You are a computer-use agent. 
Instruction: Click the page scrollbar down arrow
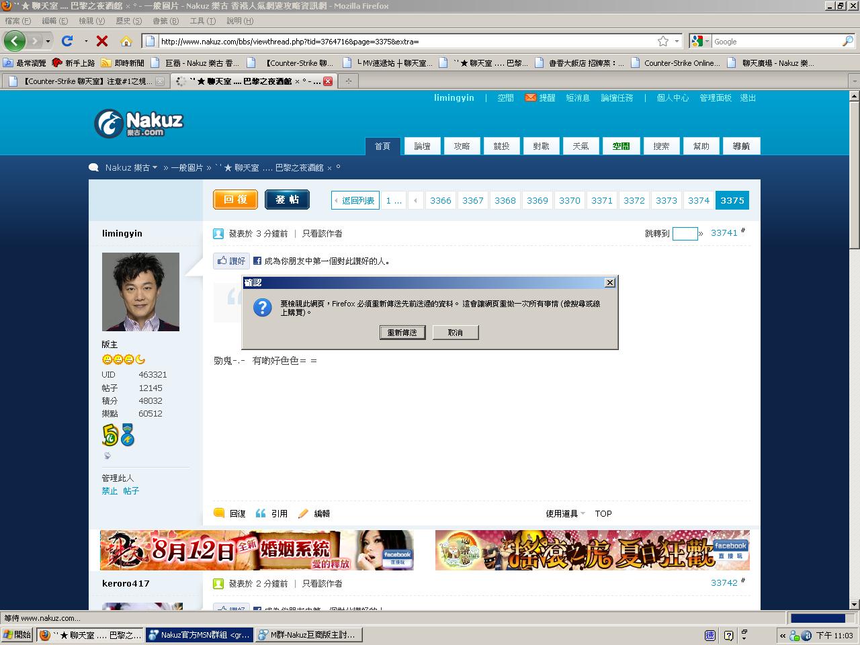coord(855,604)
